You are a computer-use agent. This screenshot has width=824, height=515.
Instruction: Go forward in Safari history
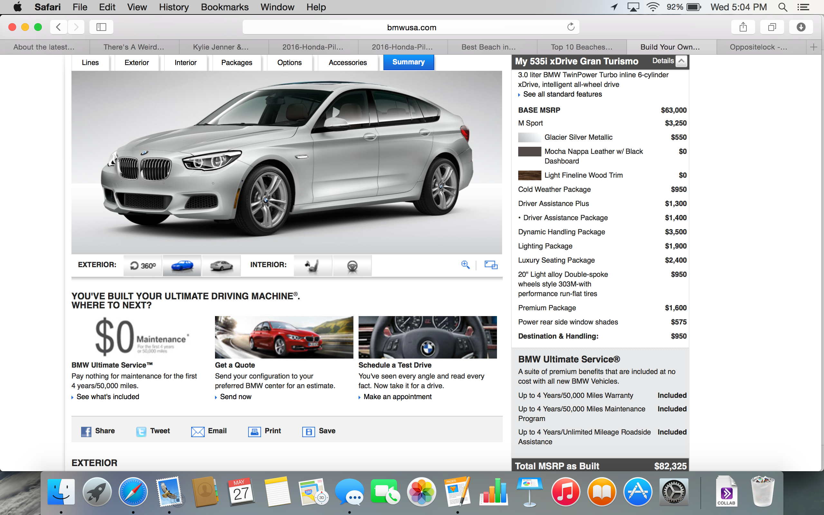[76, 27]
